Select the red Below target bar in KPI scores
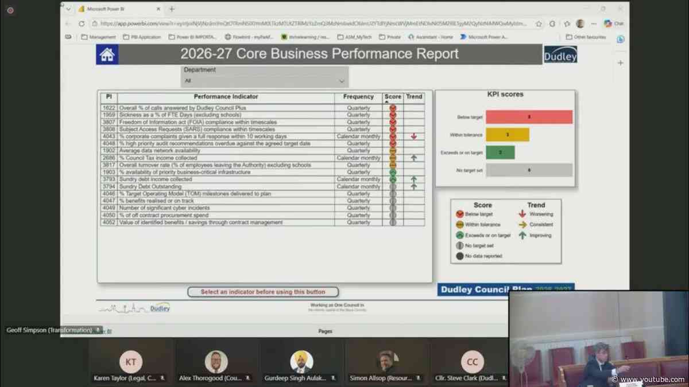Image resolution: width=689 pixels, height=387 pixels. coord(529,117)
